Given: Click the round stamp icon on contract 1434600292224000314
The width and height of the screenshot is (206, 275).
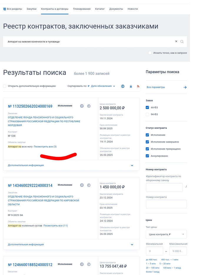Looking at the screenshot, I should tap(82, 185).
